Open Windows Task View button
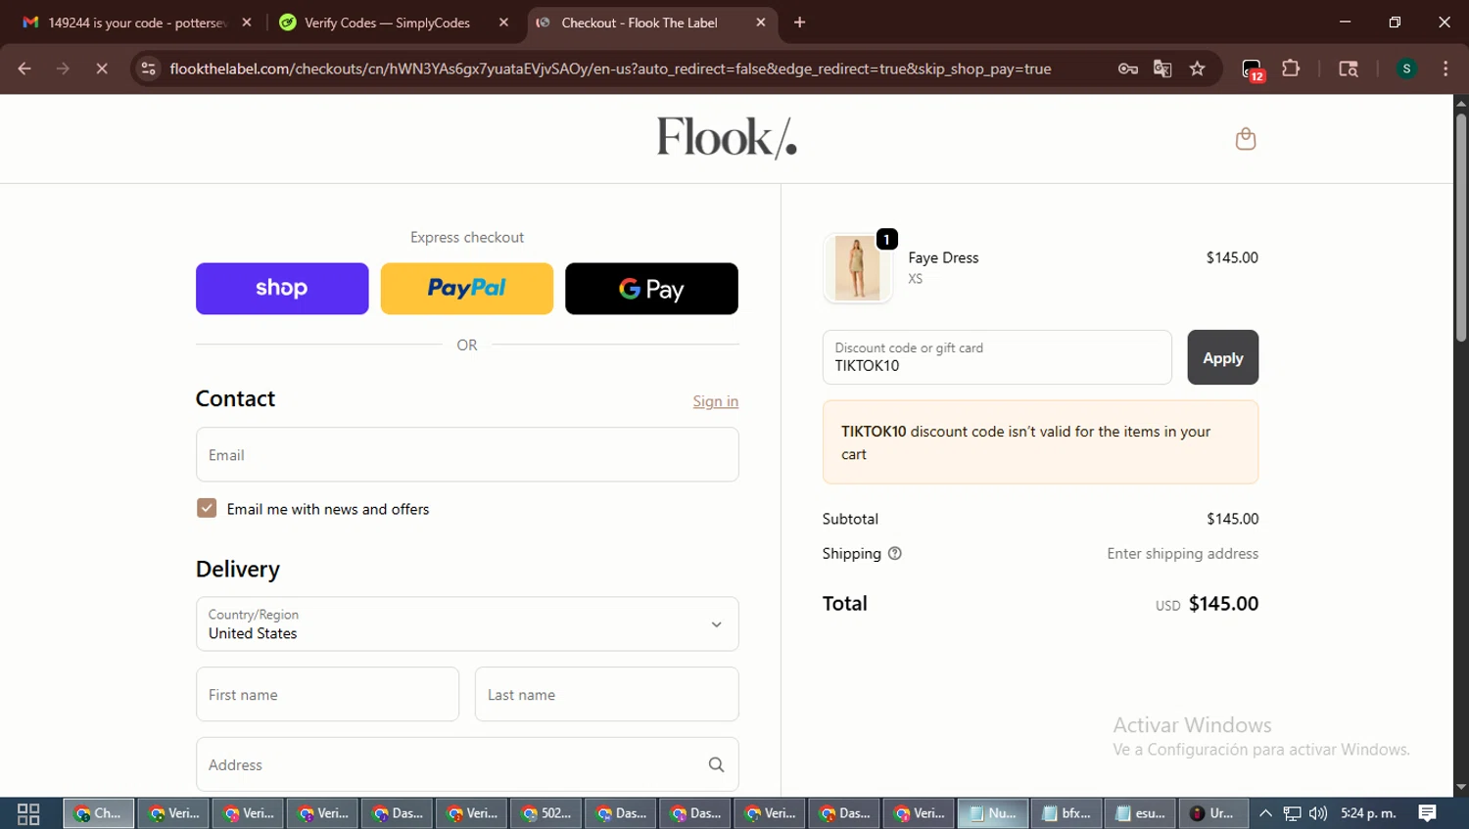This screenshot has height=829, width=1469. [x=28, y=813]
